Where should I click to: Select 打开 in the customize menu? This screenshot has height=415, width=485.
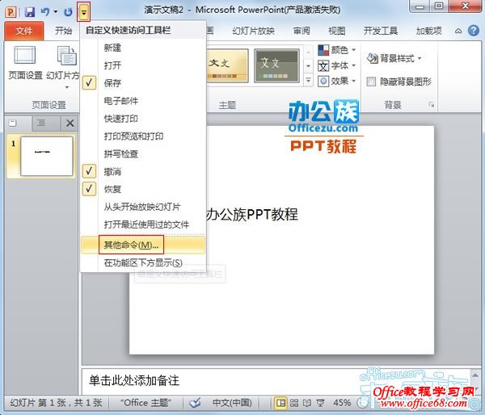[143, 65]
